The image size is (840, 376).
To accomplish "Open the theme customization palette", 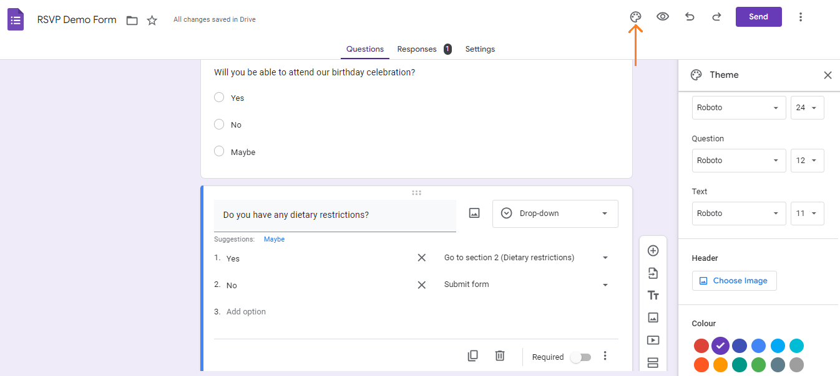I will pos(635,17).
